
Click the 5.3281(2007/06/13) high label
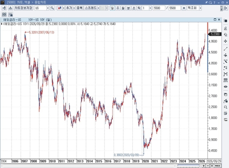tap(41, 33)
